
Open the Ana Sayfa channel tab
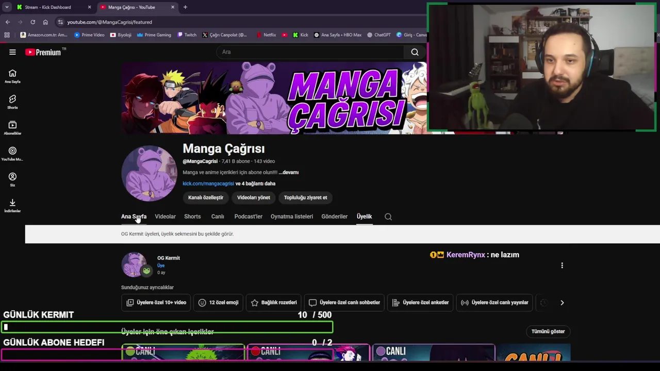click(134, 216)
